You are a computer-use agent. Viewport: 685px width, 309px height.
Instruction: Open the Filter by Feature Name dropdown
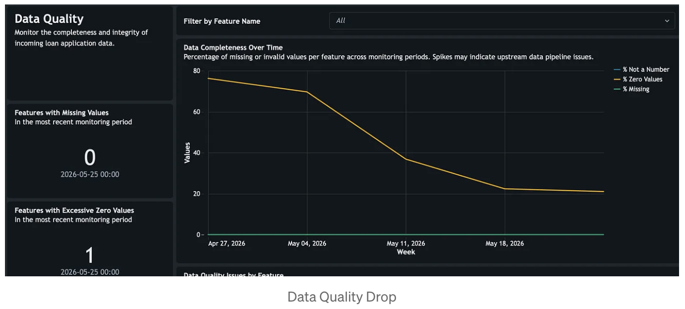point(502,21)
